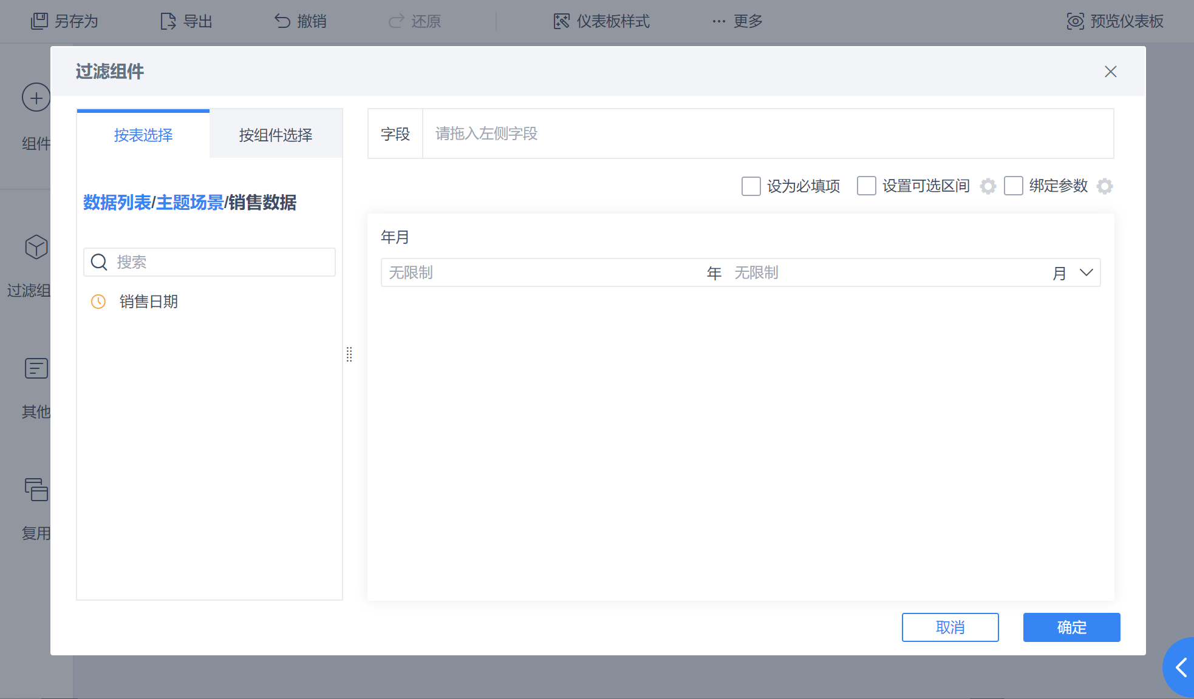1194x699 pixels.
Task: Expand the year-month dropdown chevron
Action: (1087, 272)
